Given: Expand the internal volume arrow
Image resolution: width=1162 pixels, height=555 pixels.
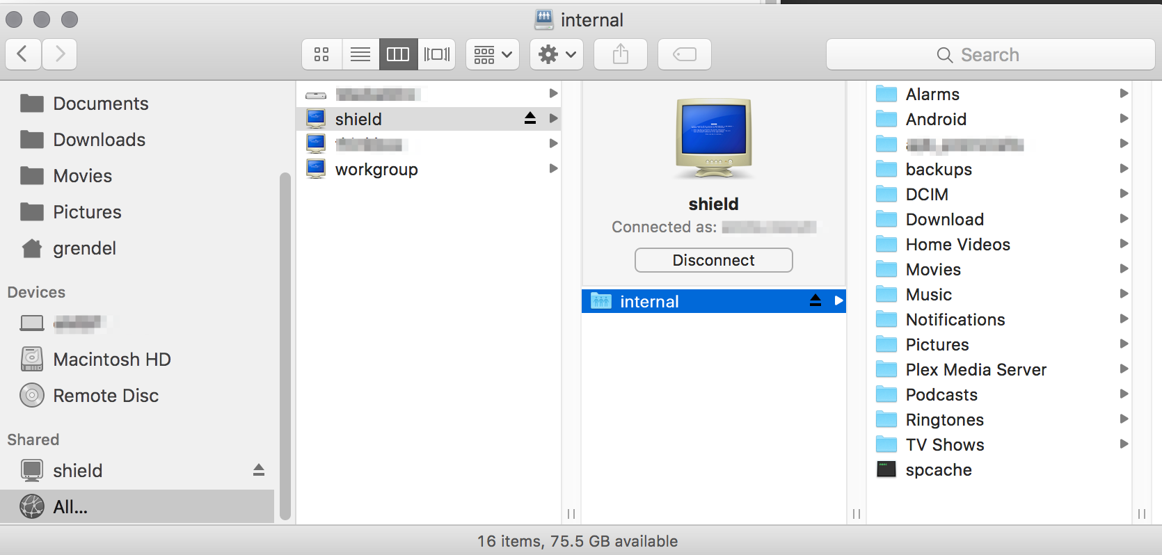Looking at the screenshot, I should (x=838, y=300).
